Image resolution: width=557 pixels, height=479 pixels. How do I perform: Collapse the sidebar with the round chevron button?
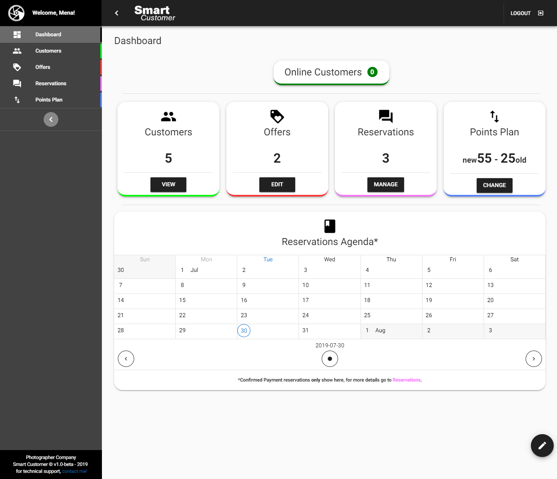click(51, 119)
